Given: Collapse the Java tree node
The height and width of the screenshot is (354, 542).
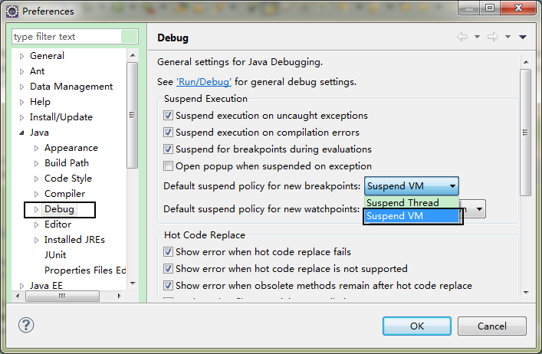Looking at the screenshot, I should [21, 133].
